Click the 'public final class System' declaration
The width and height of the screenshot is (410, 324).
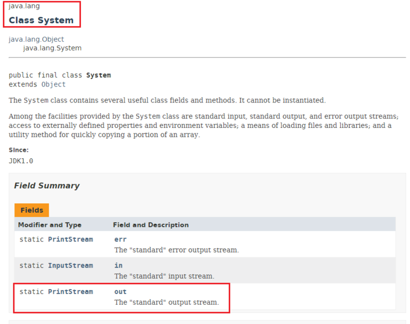pos(60,75)
